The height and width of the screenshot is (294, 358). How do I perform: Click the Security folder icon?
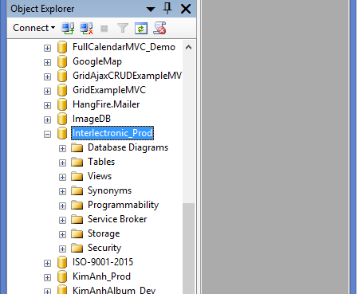[x=77, y=248]
